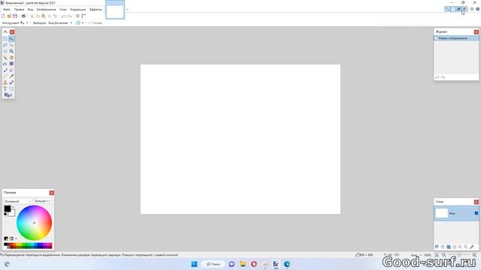Select the Zoom magnifier tool
The image size is (481, 270).
click(11, 52)
